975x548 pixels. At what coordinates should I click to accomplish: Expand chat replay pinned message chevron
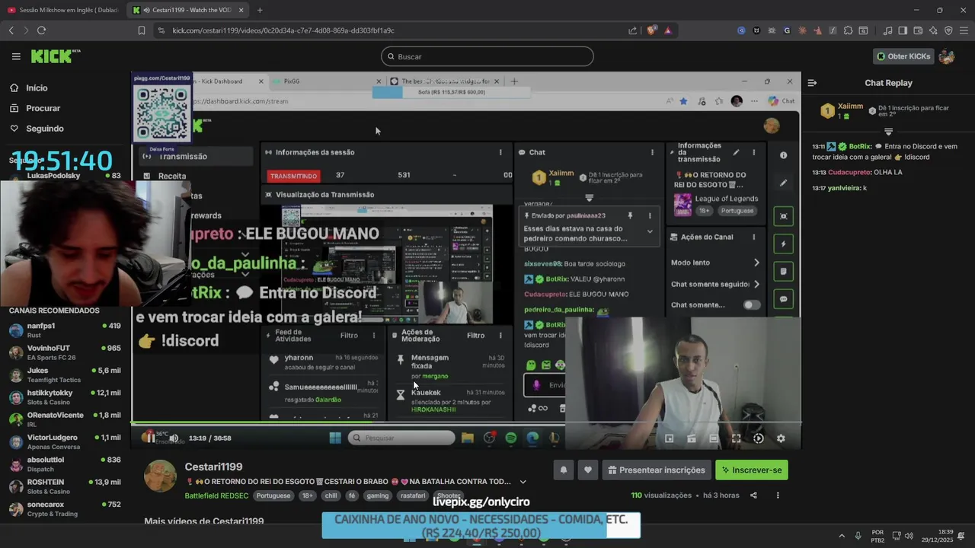click(x=888, y=132)
